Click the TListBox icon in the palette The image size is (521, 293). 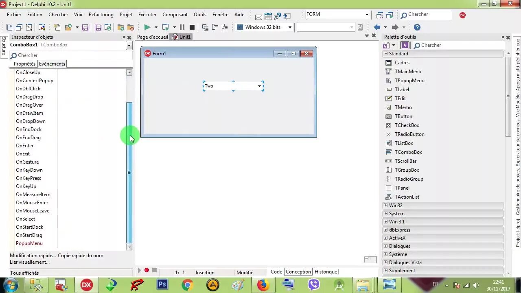point(388,143)
